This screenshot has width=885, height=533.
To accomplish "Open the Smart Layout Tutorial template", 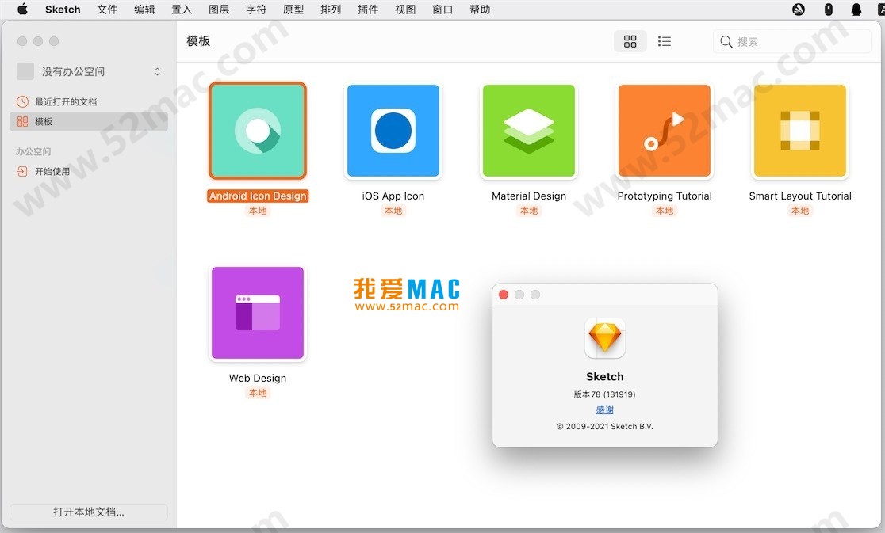I will tap(799, 131).
